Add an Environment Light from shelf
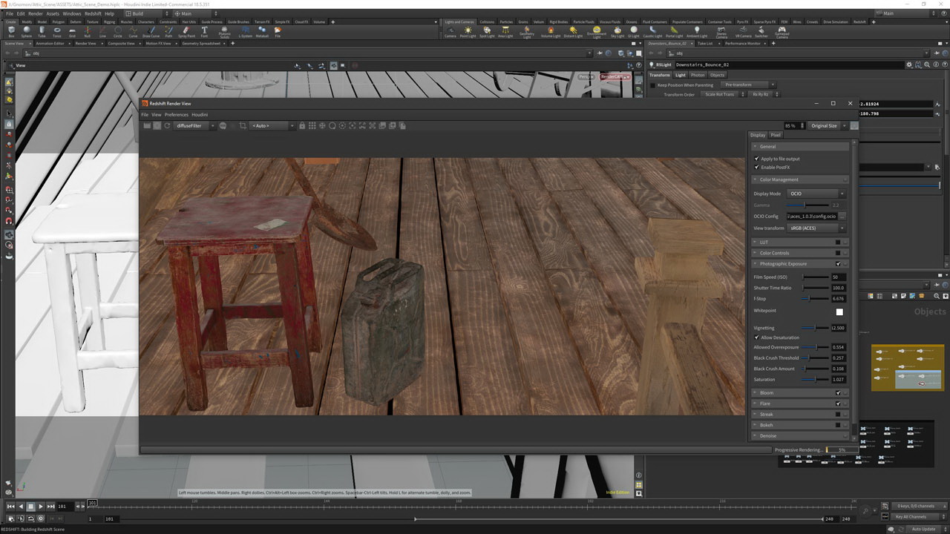 [x=596, y=33]
